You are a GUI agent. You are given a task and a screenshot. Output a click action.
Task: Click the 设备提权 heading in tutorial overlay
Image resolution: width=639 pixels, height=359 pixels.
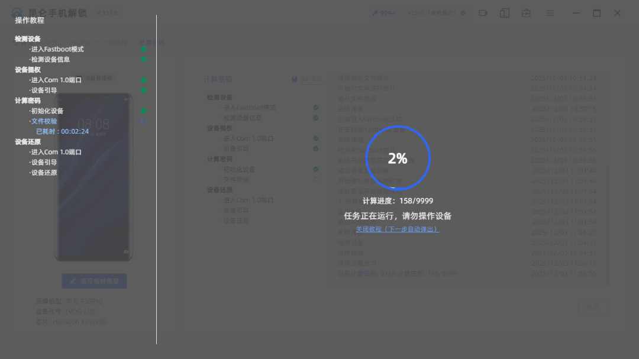[x=28, y=70]
